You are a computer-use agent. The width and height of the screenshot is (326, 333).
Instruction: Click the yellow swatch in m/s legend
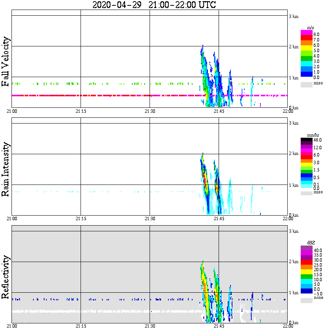coord(306,48)
